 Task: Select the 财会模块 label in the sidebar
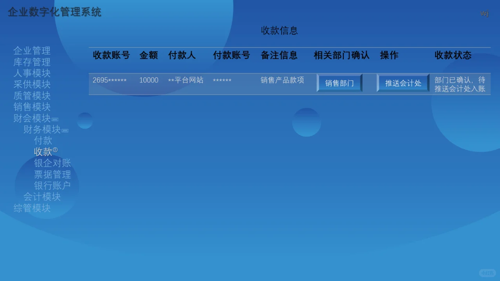click(x=32, y=118)
